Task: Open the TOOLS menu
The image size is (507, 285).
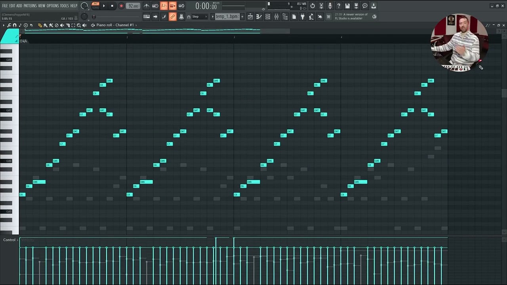Action: pos(64,6)
